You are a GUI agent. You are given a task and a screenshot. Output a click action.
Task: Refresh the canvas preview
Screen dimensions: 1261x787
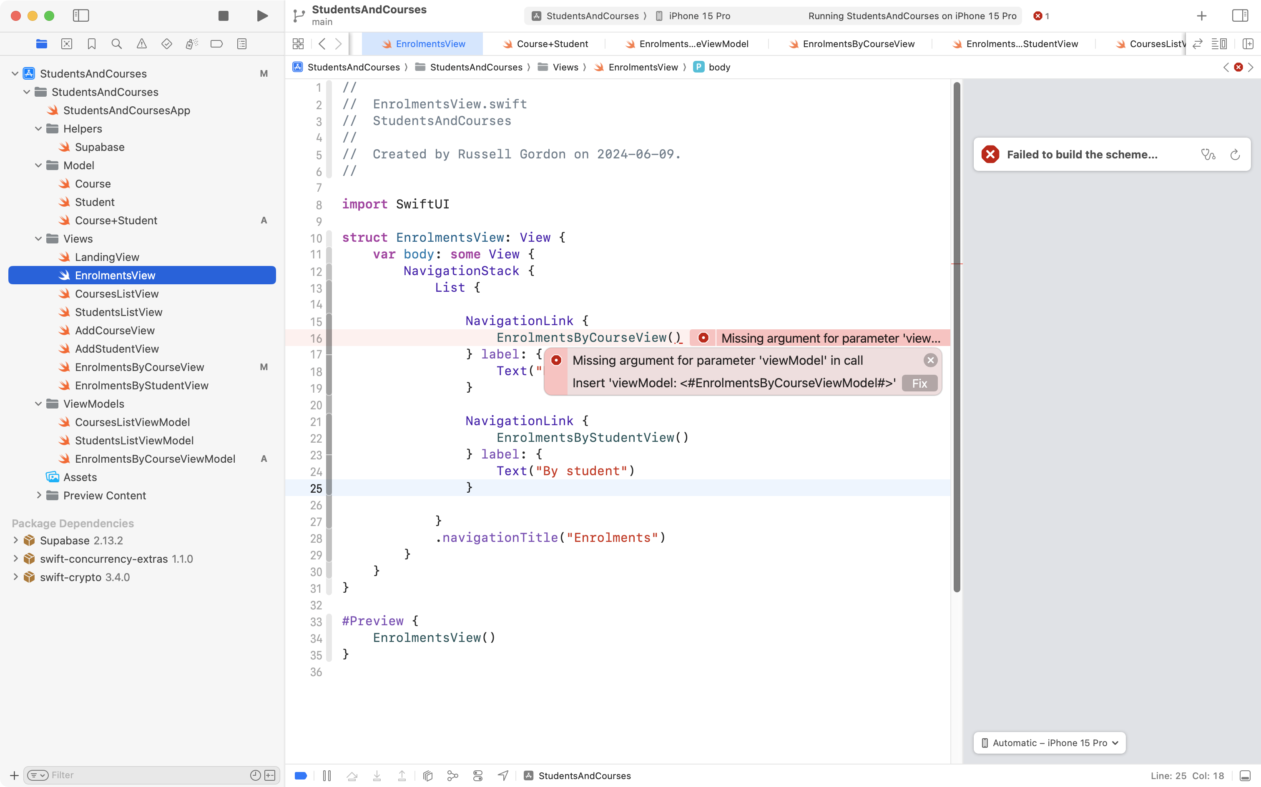[1235, 155]
